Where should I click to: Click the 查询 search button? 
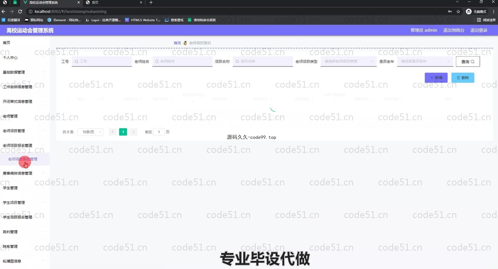coord(468,62)
